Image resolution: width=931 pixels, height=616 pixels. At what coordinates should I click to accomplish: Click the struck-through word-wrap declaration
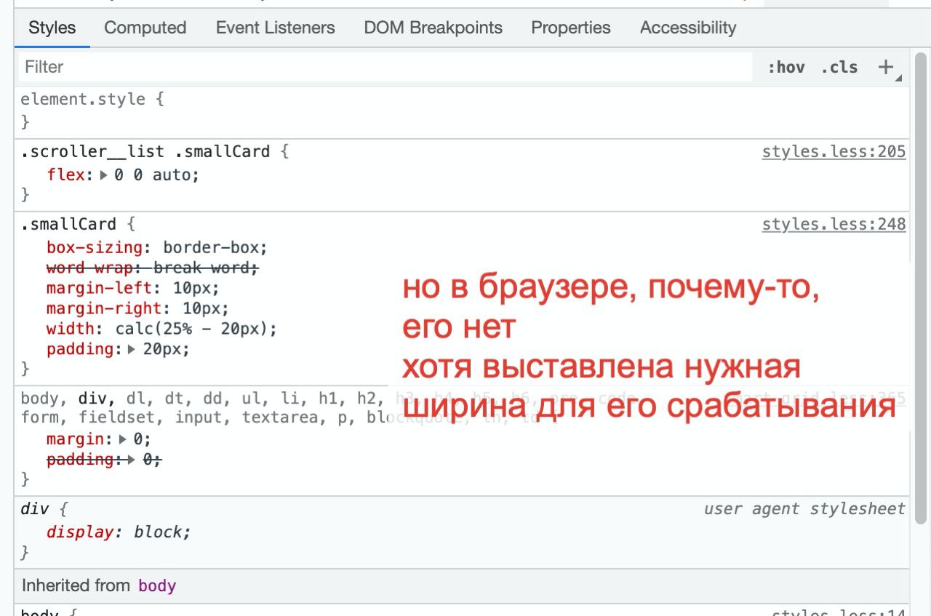153,268
